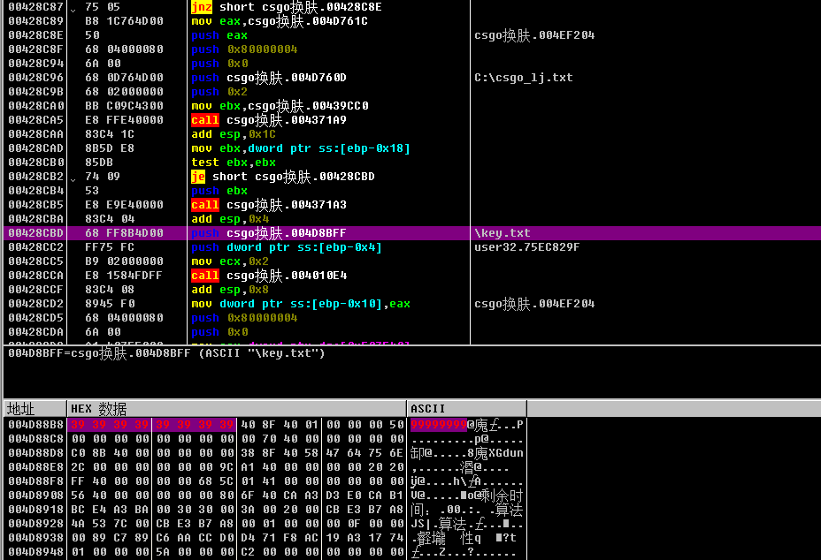Click the ASCII column header in dump

tap(467, 408)
